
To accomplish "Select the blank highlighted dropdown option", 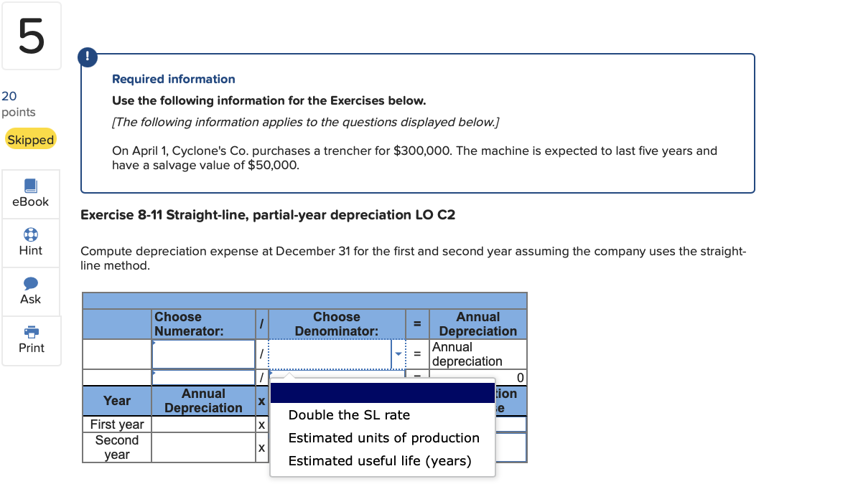I will [383, 393].
